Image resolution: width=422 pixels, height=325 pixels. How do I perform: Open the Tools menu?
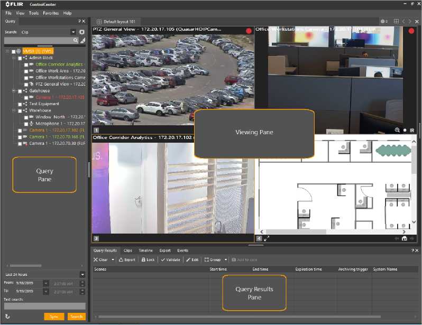point(34,13)
